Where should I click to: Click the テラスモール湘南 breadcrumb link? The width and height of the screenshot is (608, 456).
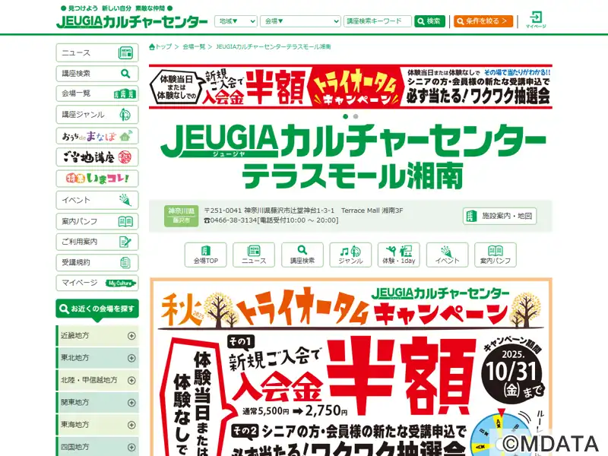273,47
